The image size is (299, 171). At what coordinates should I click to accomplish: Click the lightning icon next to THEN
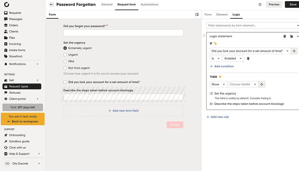pyautogui.click(x=220, y=77)
